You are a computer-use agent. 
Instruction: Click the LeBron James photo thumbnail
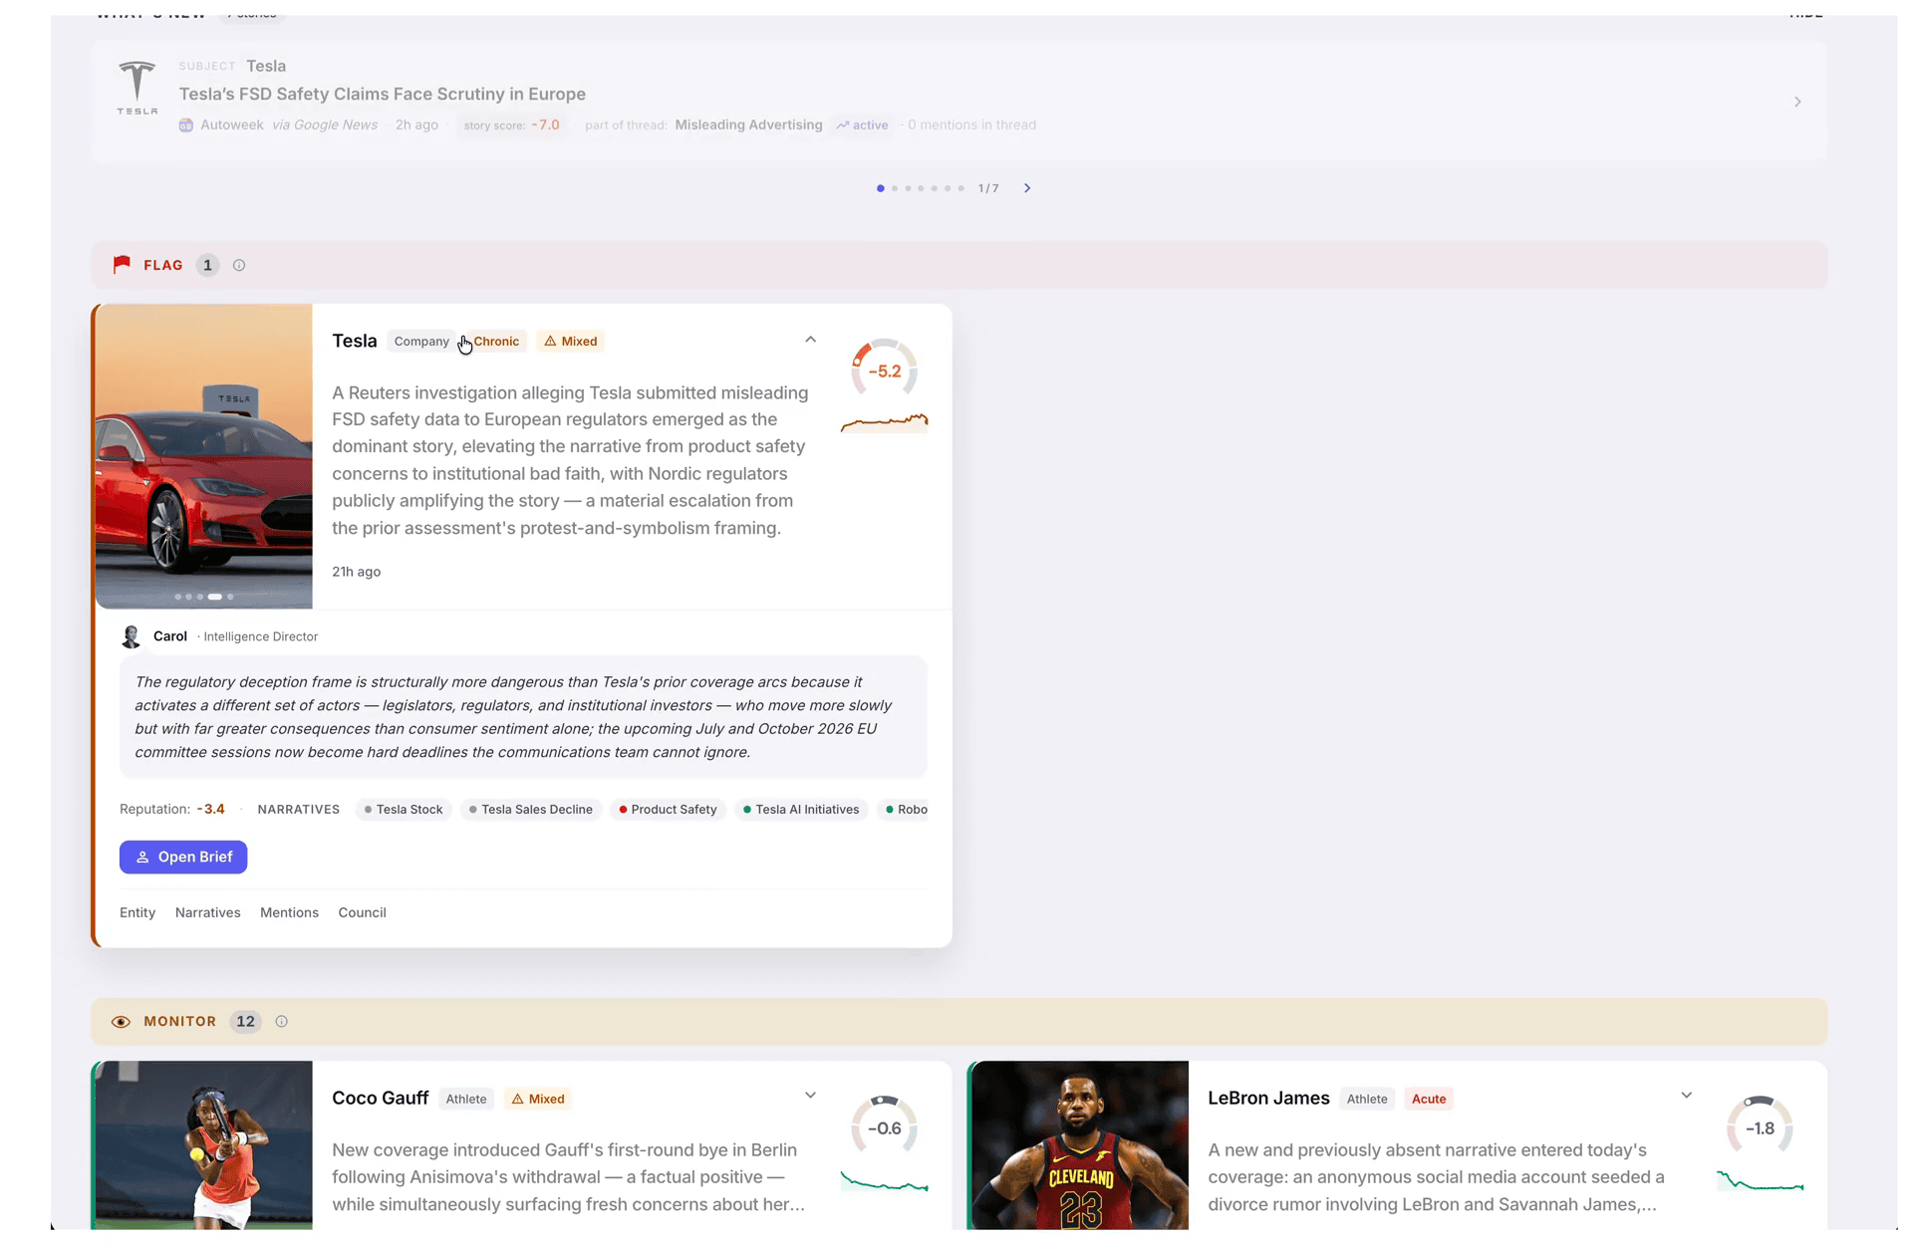pyautogui.click(x=1079, y=1145)
